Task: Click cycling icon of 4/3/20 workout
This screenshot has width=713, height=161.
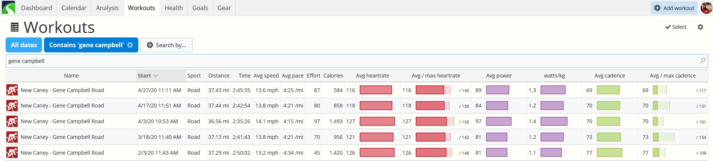Action: [12, 121]
